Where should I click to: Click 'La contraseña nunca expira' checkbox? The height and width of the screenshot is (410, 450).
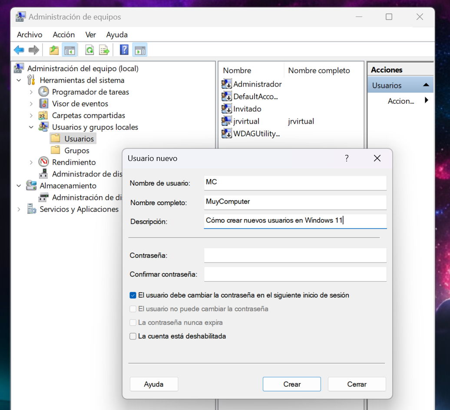click(133, 323)
